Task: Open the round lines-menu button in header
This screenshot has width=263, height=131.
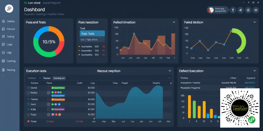Action: (255, 10)
